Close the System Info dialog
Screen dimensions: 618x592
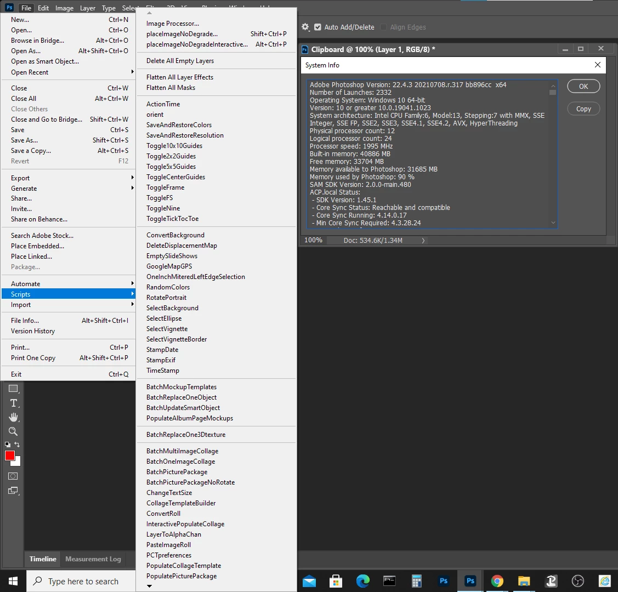[x=598, y=65]
